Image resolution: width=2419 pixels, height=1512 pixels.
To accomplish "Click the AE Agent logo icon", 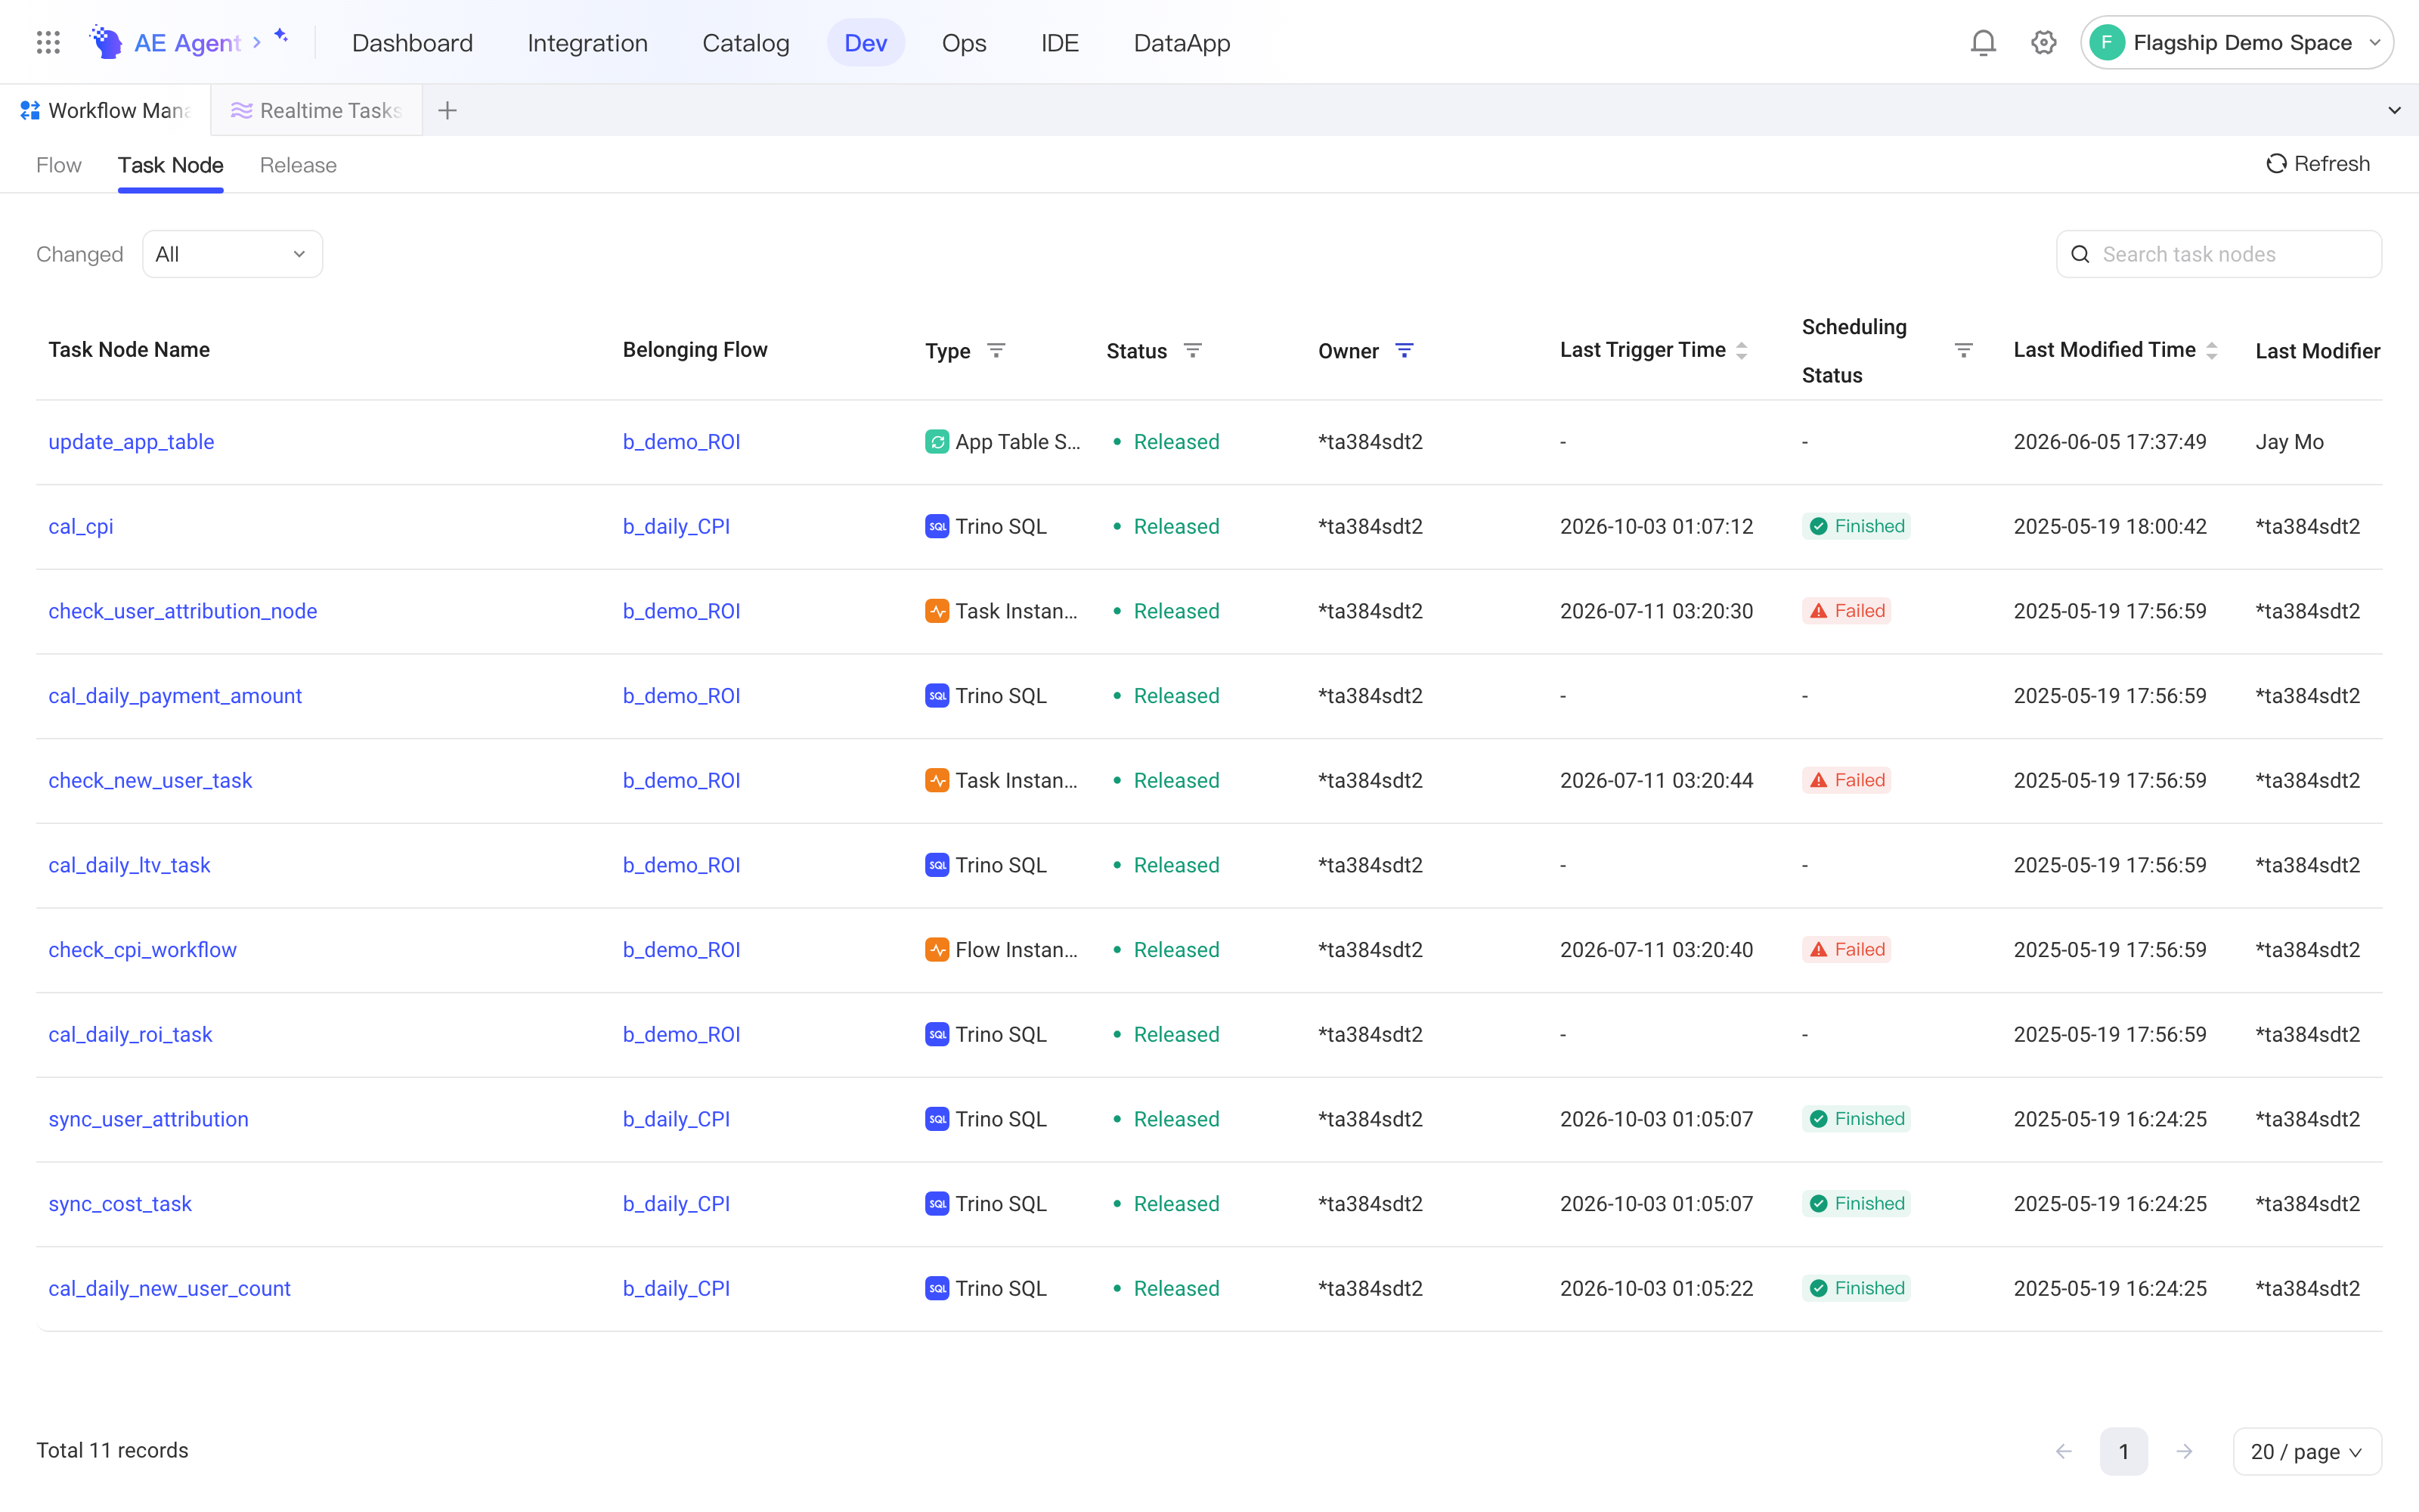I will pyautogui.click(x=105, y=42).
